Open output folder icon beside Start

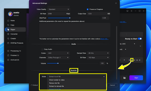click(124, 78)
